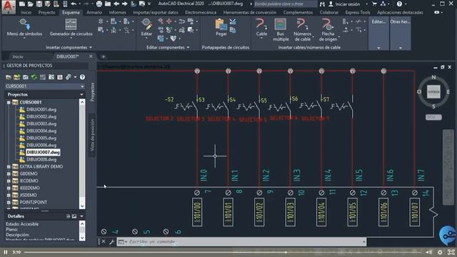
Task: Click the Undo arrow in quick access toolbar
Action: tap(74, 4)
